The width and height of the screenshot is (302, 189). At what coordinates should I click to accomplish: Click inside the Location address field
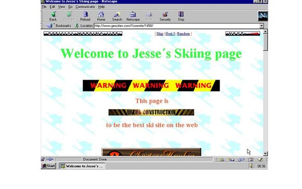pos(176,26)
